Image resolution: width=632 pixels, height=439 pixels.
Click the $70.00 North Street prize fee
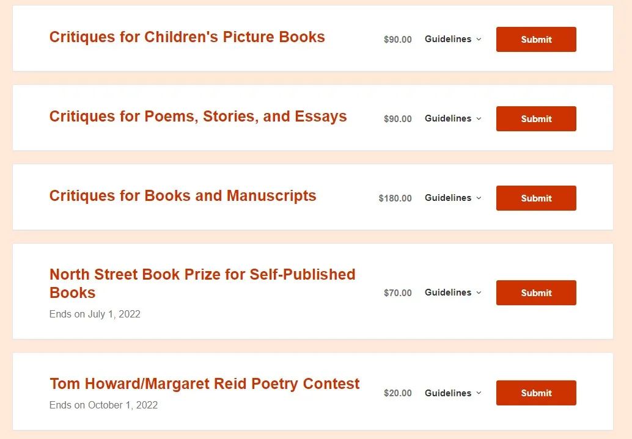click(398, 293)
